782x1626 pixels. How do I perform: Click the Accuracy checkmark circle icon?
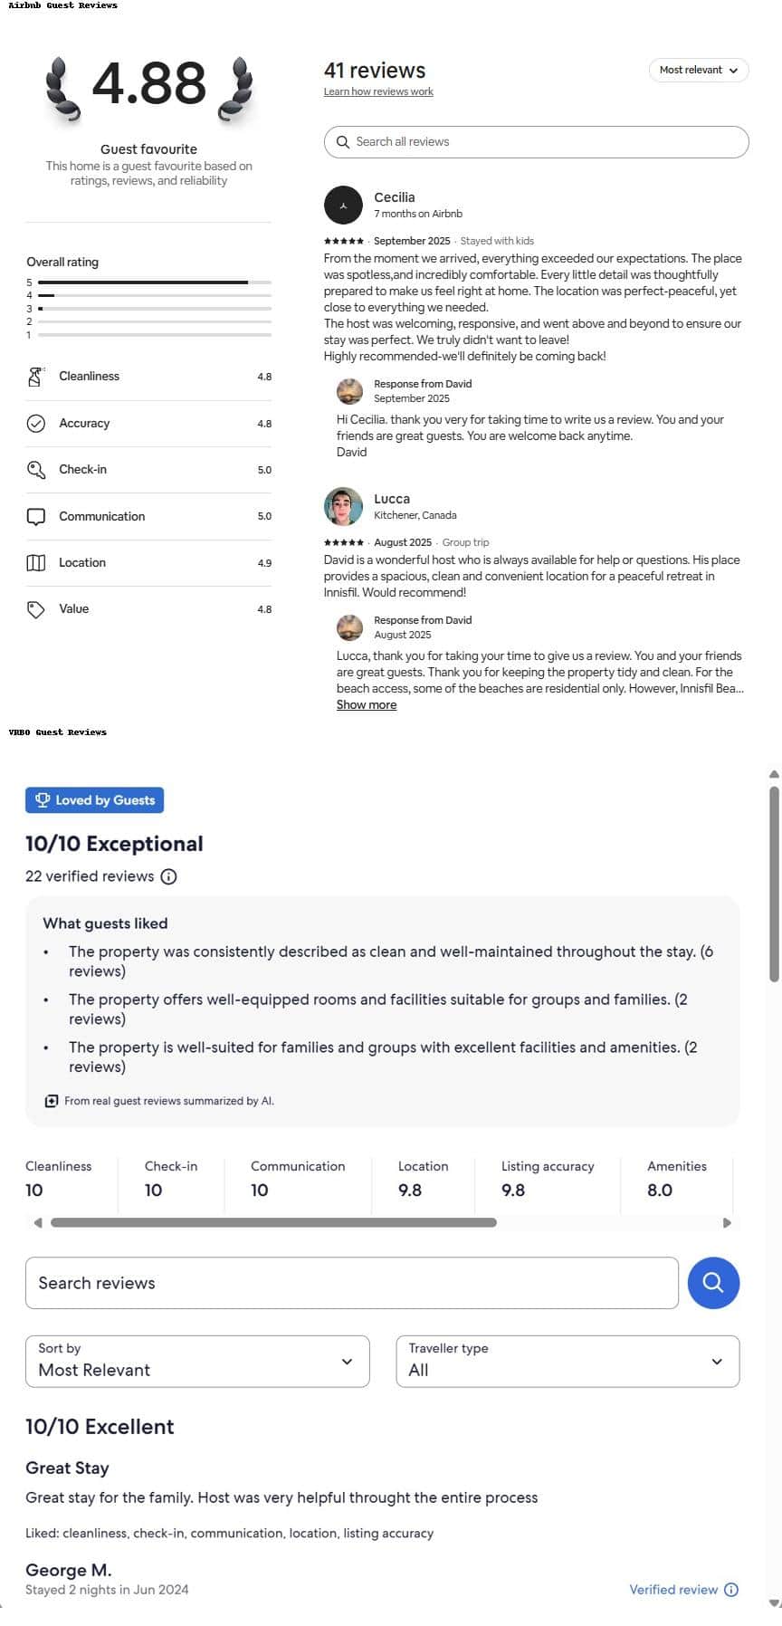[x=36, y=423]
